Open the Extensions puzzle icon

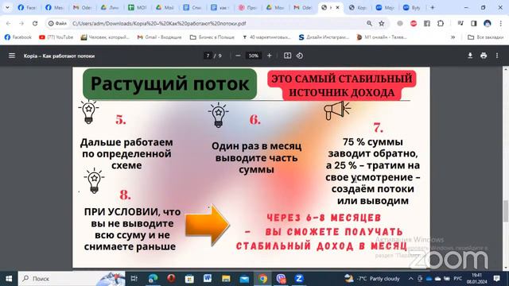coord(440,23)
